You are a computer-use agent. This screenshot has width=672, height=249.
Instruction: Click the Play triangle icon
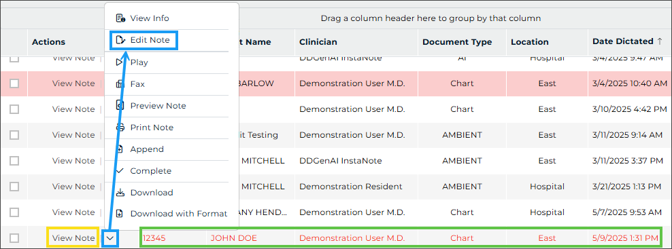tap(120, 62)
